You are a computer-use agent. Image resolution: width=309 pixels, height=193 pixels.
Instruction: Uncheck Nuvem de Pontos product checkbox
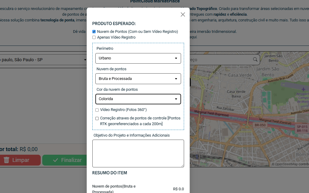coord(94,31)
